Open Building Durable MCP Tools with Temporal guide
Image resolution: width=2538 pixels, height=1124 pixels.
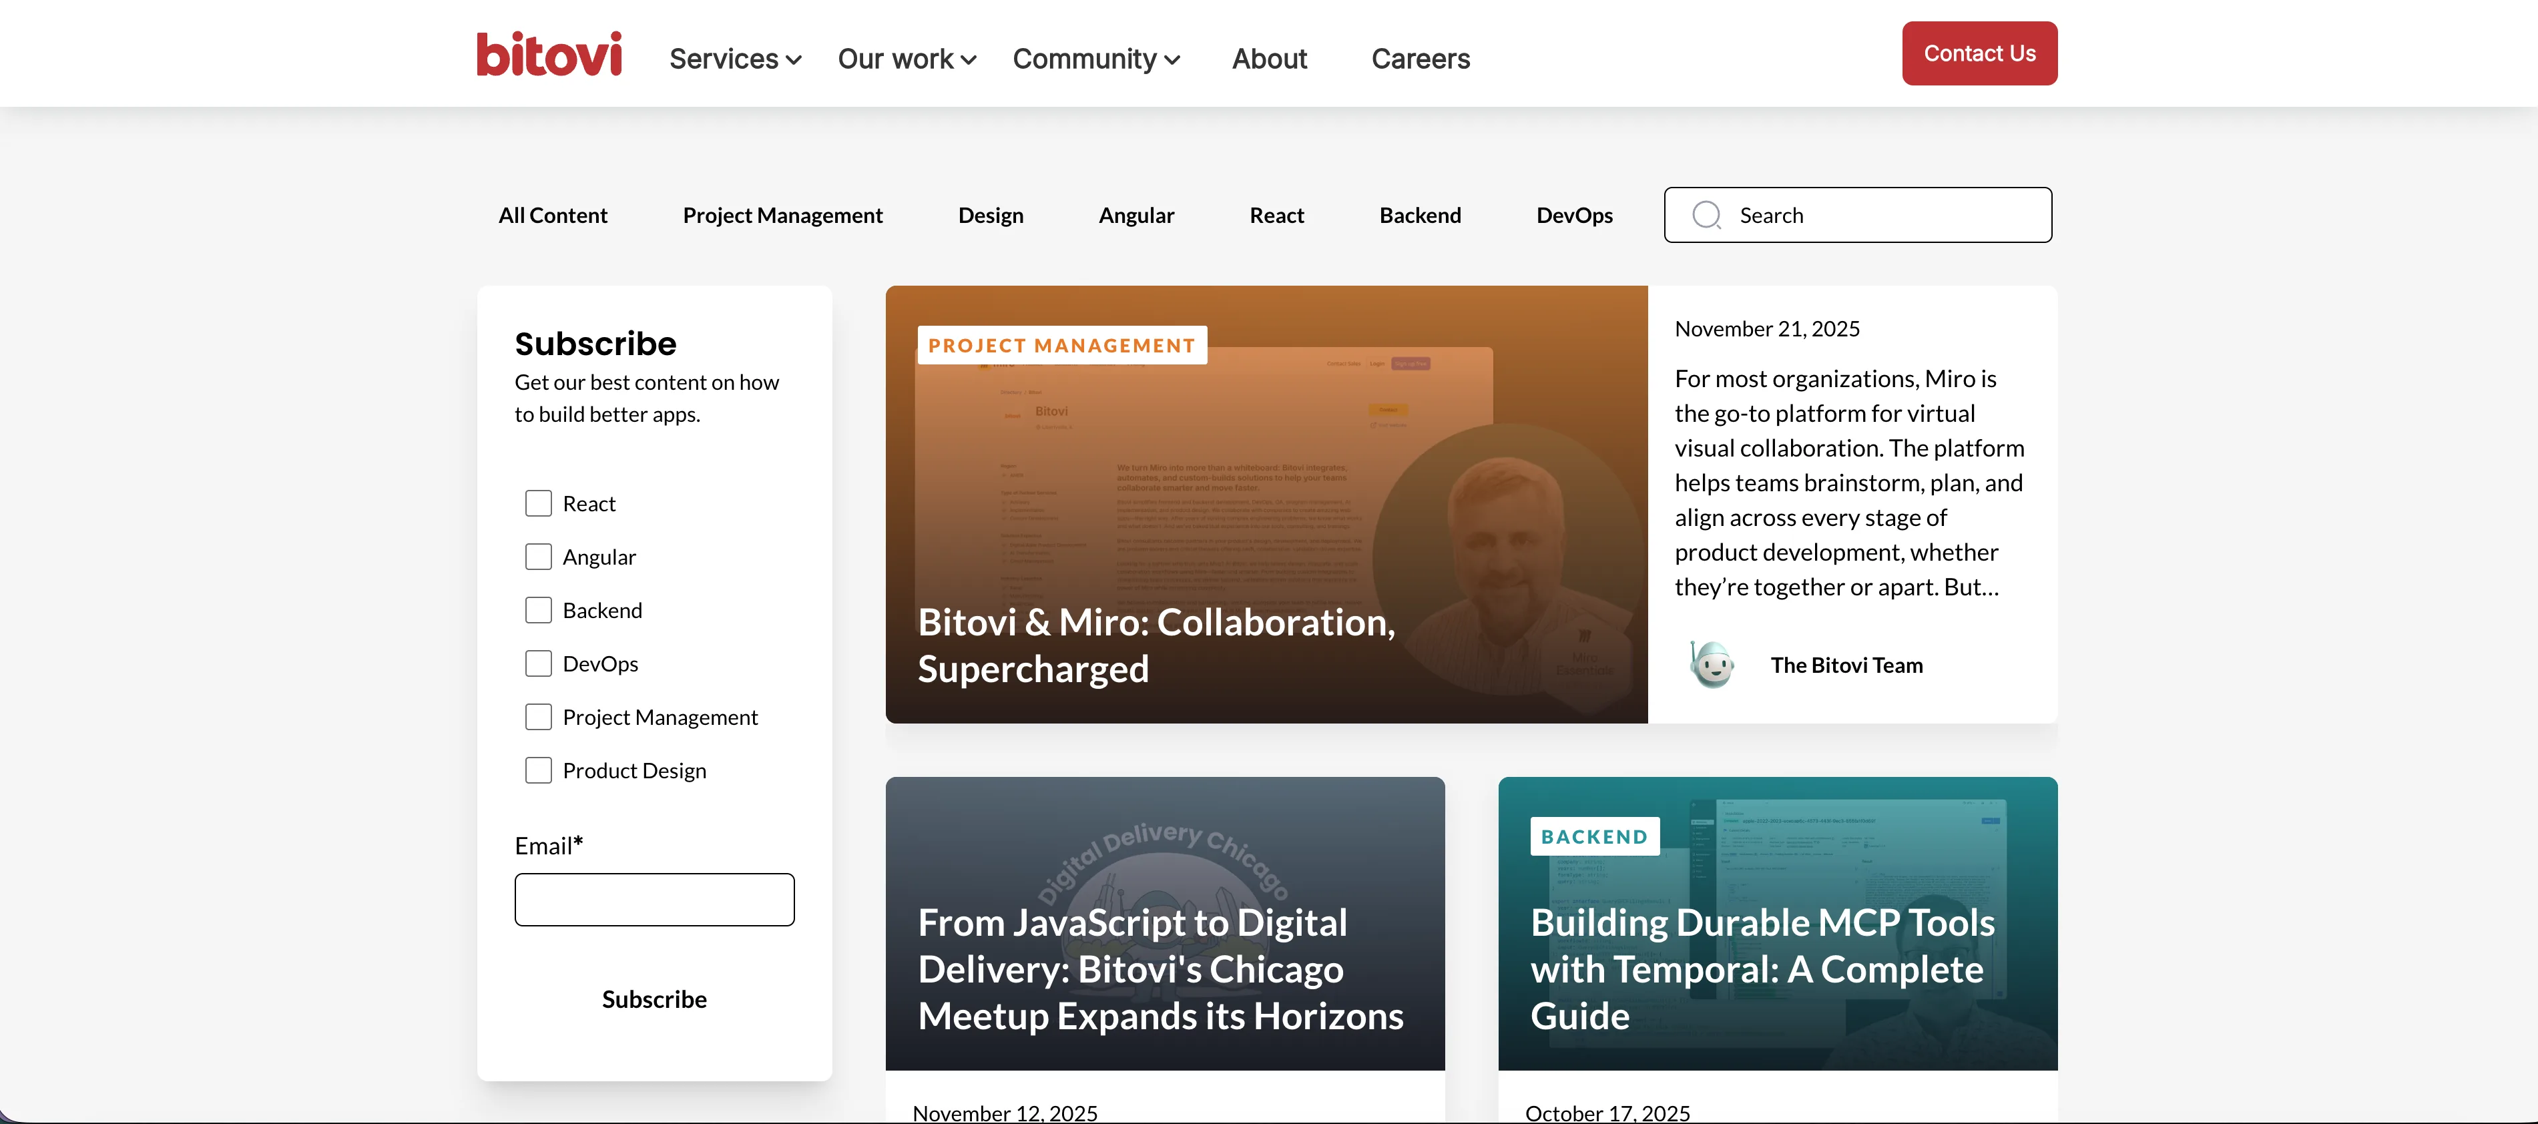tap(1762, 969)
